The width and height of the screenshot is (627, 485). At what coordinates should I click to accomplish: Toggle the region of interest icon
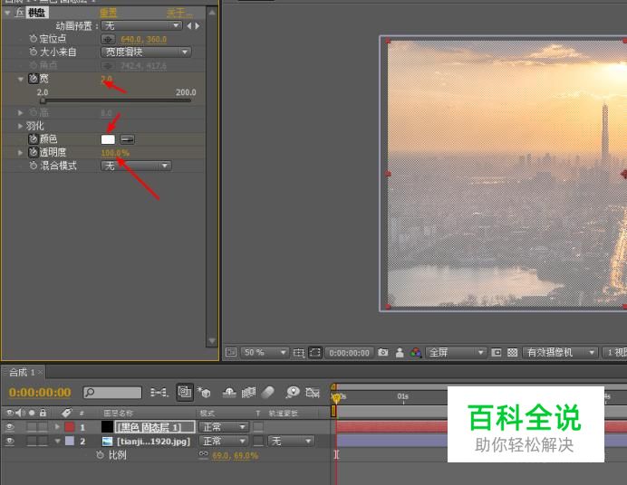(x=497, y=353)
